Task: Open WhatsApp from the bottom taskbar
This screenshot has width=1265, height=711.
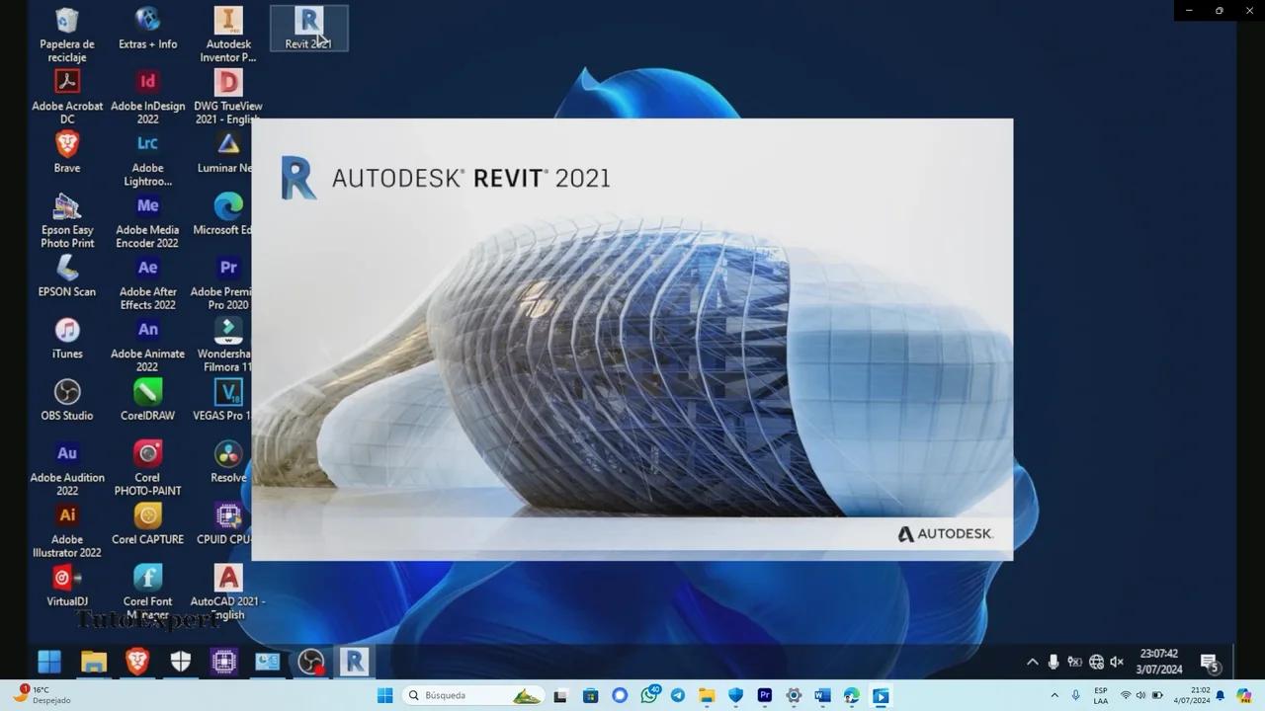Action: pos(648,696)
